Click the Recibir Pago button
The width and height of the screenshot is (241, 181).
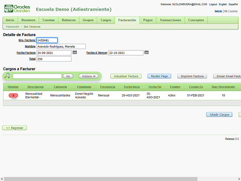pyautogui.click(x=159, y=76)
